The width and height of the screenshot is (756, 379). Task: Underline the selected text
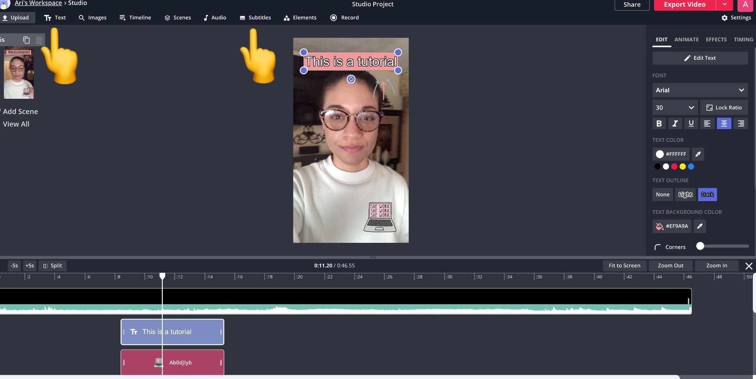pos(691,124)
